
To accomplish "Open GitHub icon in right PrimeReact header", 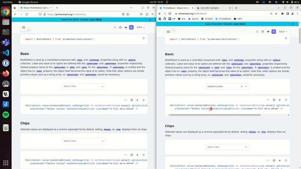I will [x=262, y=31].
